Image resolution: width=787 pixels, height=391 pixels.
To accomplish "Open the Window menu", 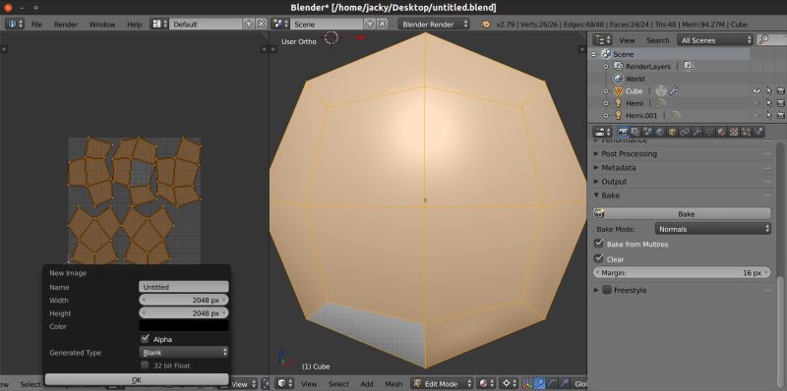I will 102,24.
